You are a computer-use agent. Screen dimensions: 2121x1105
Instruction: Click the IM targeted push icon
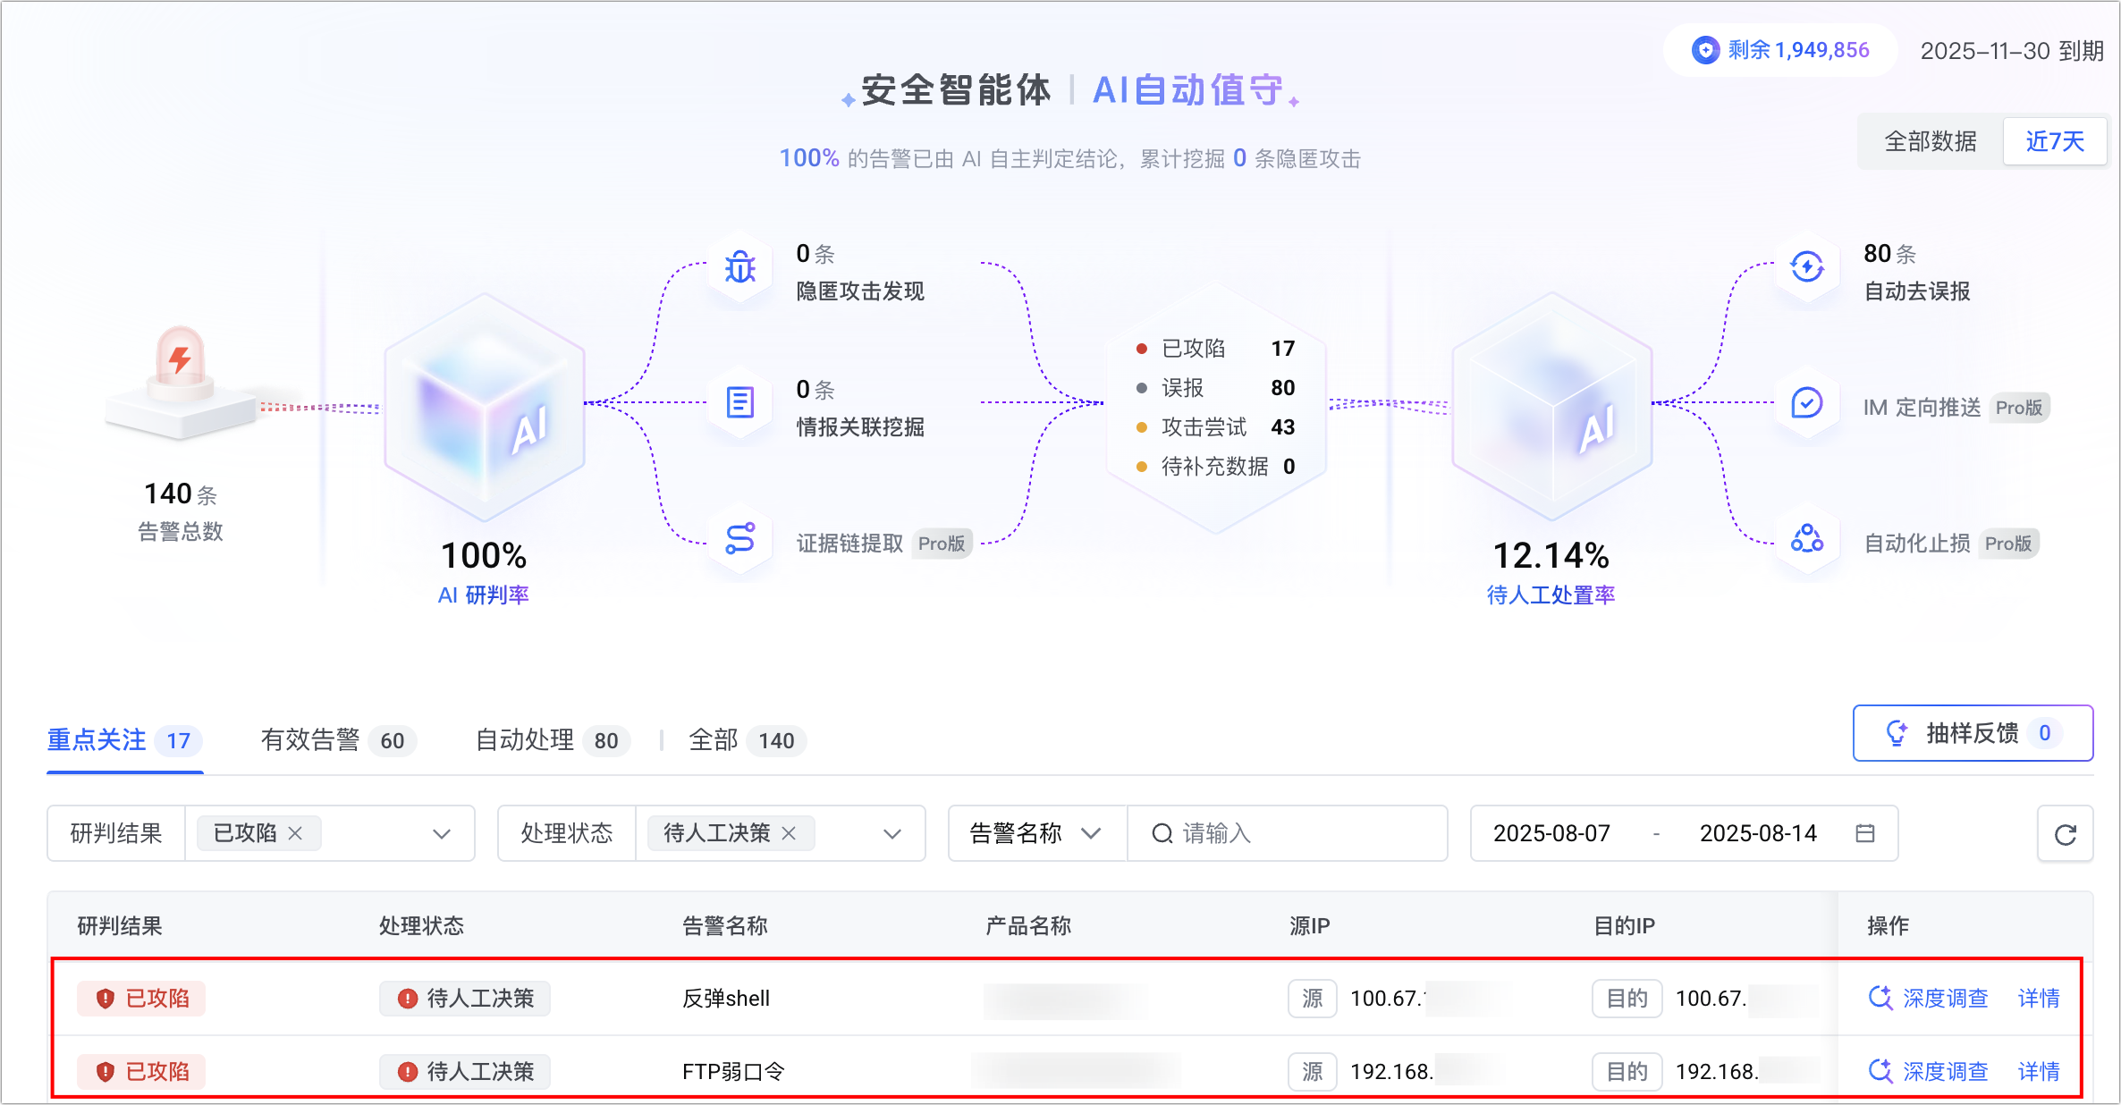[1807, 403]
